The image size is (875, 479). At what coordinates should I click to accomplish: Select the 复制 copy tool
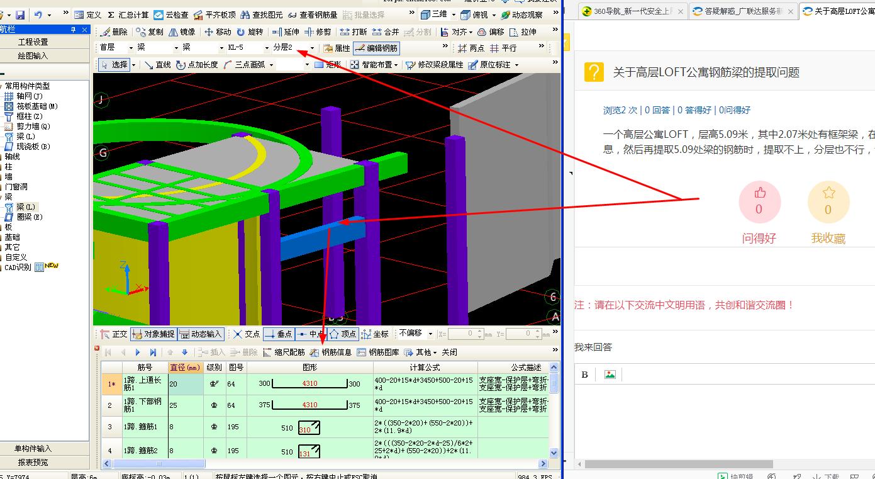tap(150, 32)
